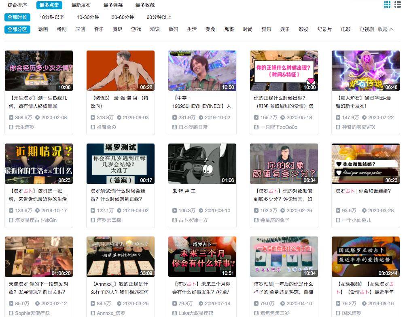
Task: Filter by the 鬼畜 category
Action: tap(229, 30)
